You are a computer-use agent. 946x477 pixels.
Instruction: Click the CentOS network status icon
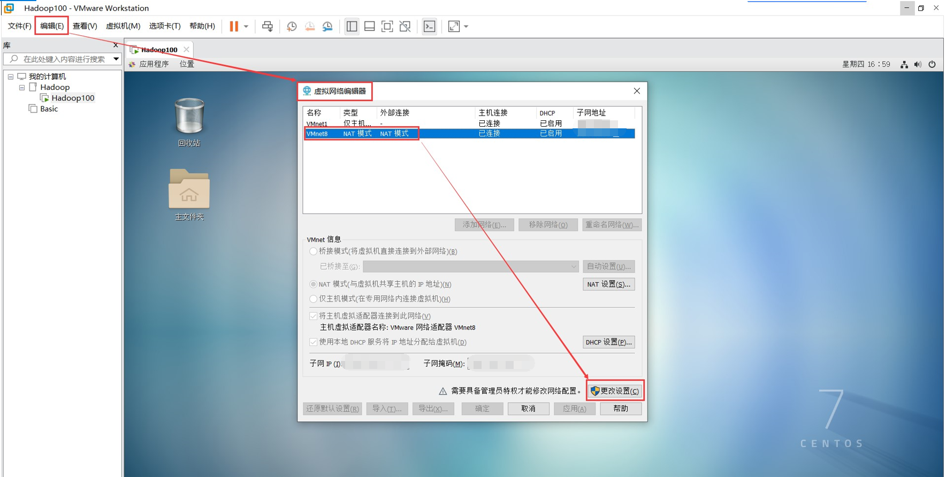pos(904,64)
